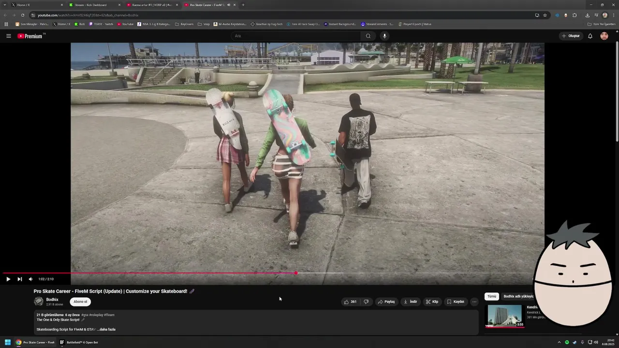Click the video progress bar scrubber
The height and width of the screenshot is (348, 619).
click(x=296, y=273)
